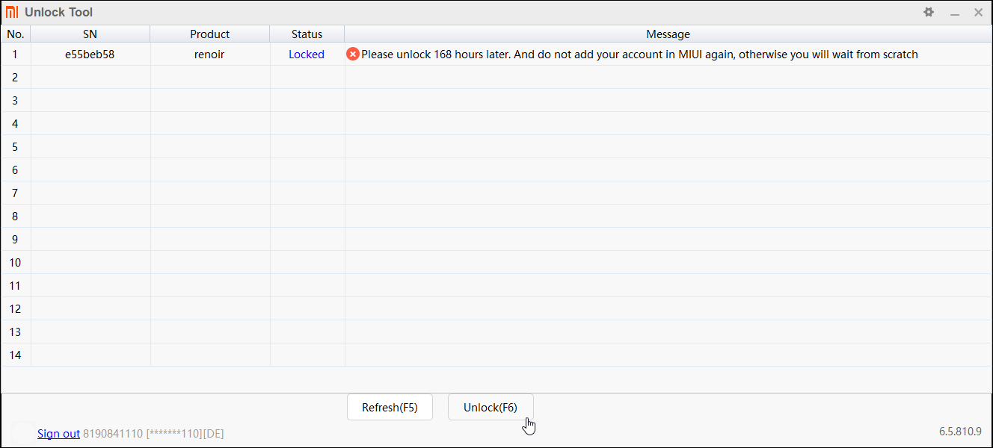Viewport: 993px width, 448px height.
Task: Click the Message column header
Action: (x=668, y=34)
